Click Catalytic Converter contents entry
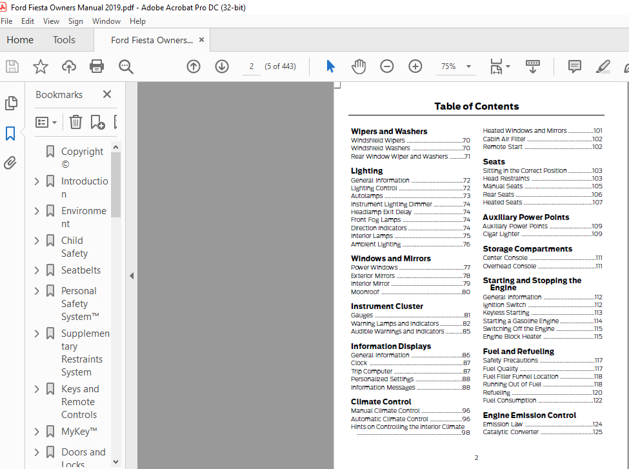 (x=543, y=432)
